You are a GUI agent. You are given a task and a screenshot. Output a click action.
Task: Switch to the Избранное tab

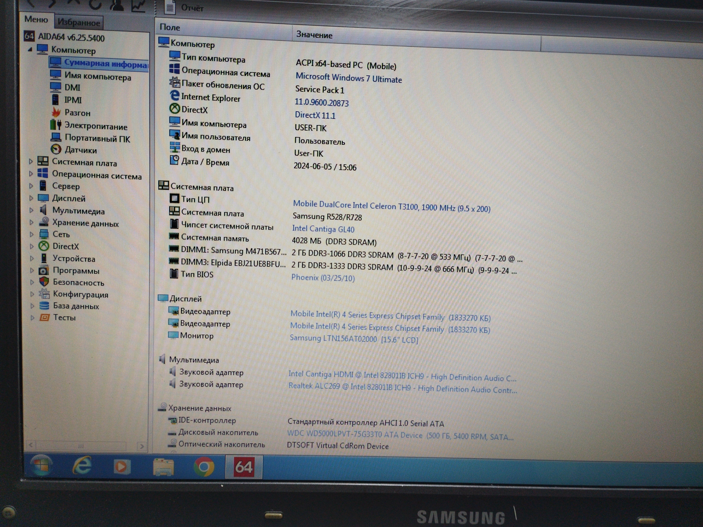click(x=79, y=22)
